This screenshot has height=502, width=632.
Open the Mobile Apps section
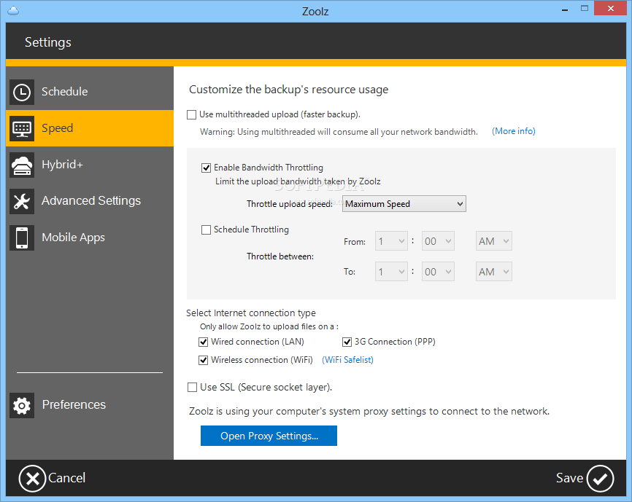point(90,238)
